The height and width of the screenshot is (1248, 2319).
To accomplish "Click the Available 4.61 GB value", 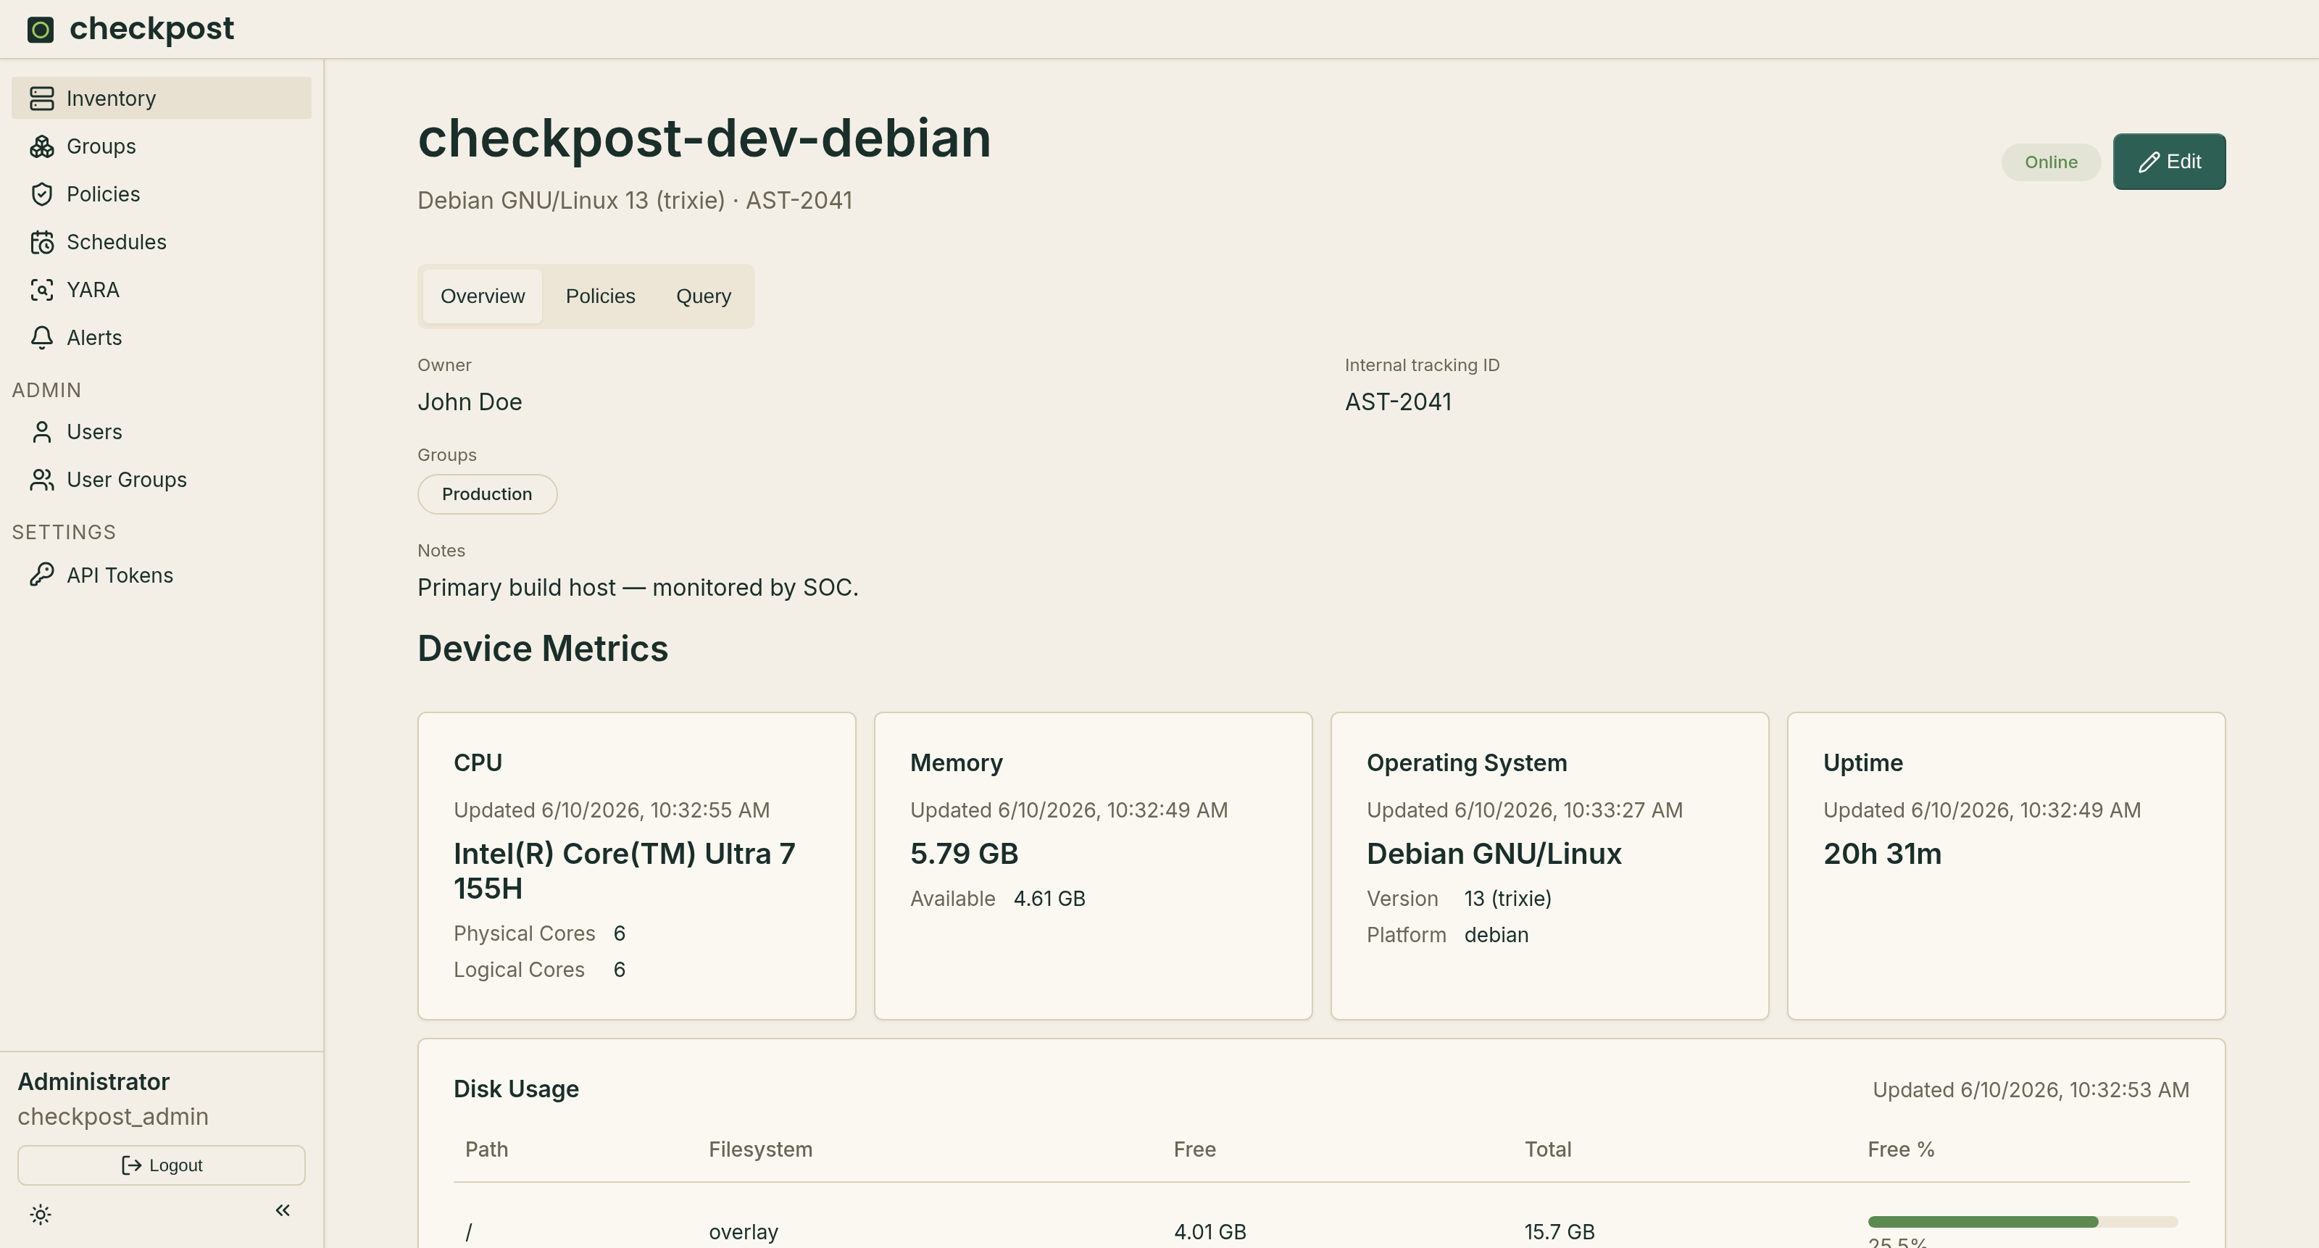I will click(x=1049, y=899).
